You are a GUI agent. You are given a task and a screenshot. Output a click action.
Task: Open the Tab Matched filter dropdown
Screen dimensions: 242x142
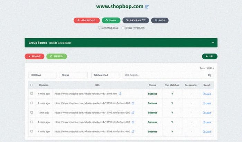point(105,75)
